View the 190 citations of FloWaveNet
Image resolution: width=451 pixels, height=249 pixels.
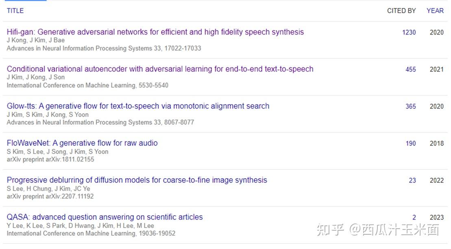(x=410, y=143)
